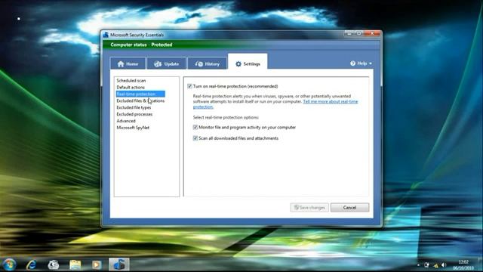Open Excluded file types settings
483x272 pixels.
pos(134,107)
